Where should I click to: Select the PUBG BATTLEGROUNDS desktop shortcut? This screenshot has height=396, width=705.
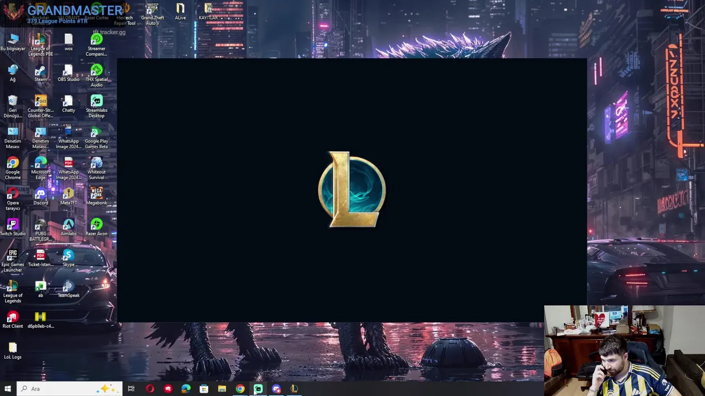click(41, 230)
